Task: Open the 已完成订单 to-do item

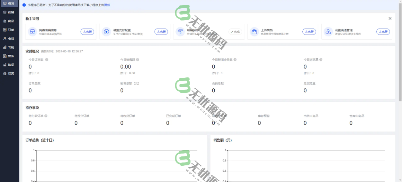Action: pos(174,116)
